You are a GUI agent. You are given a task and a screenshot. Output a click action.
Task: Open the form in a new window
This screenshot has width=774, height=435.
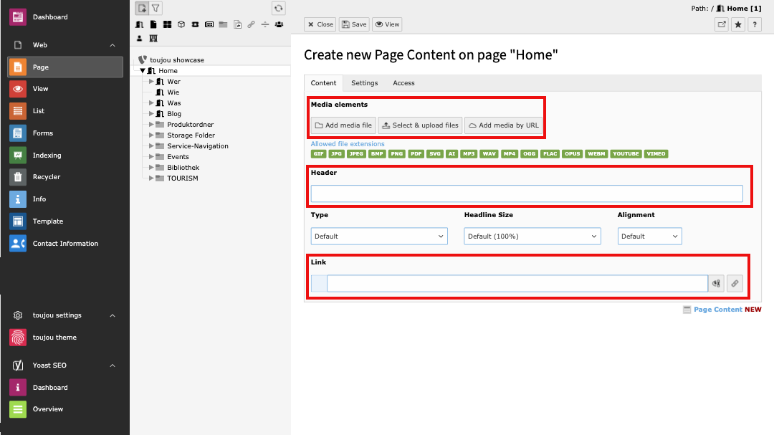coord(721,24)
